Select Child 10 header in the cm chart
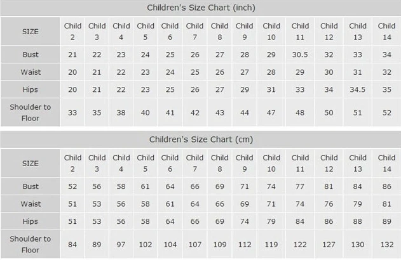 [x=271, y=163]
